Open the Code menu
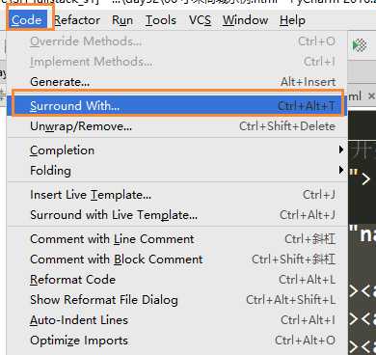376x355 pixels. click(x=27, y=20)
